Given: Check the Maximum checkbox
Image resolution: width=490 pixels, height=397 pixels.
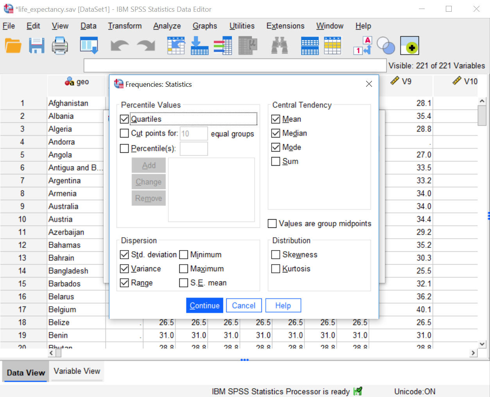Looking at the screenshot, I should pyautogui.click(x=184, y=269).
